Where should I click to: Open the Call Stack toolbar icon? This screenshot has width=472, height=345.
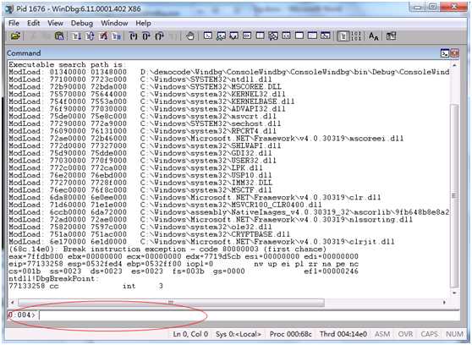coord(273,36)
